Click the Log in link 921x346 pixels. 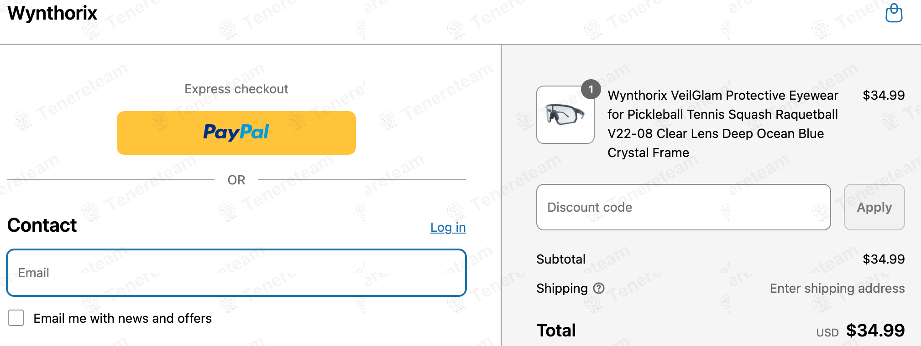pos(448,227)
